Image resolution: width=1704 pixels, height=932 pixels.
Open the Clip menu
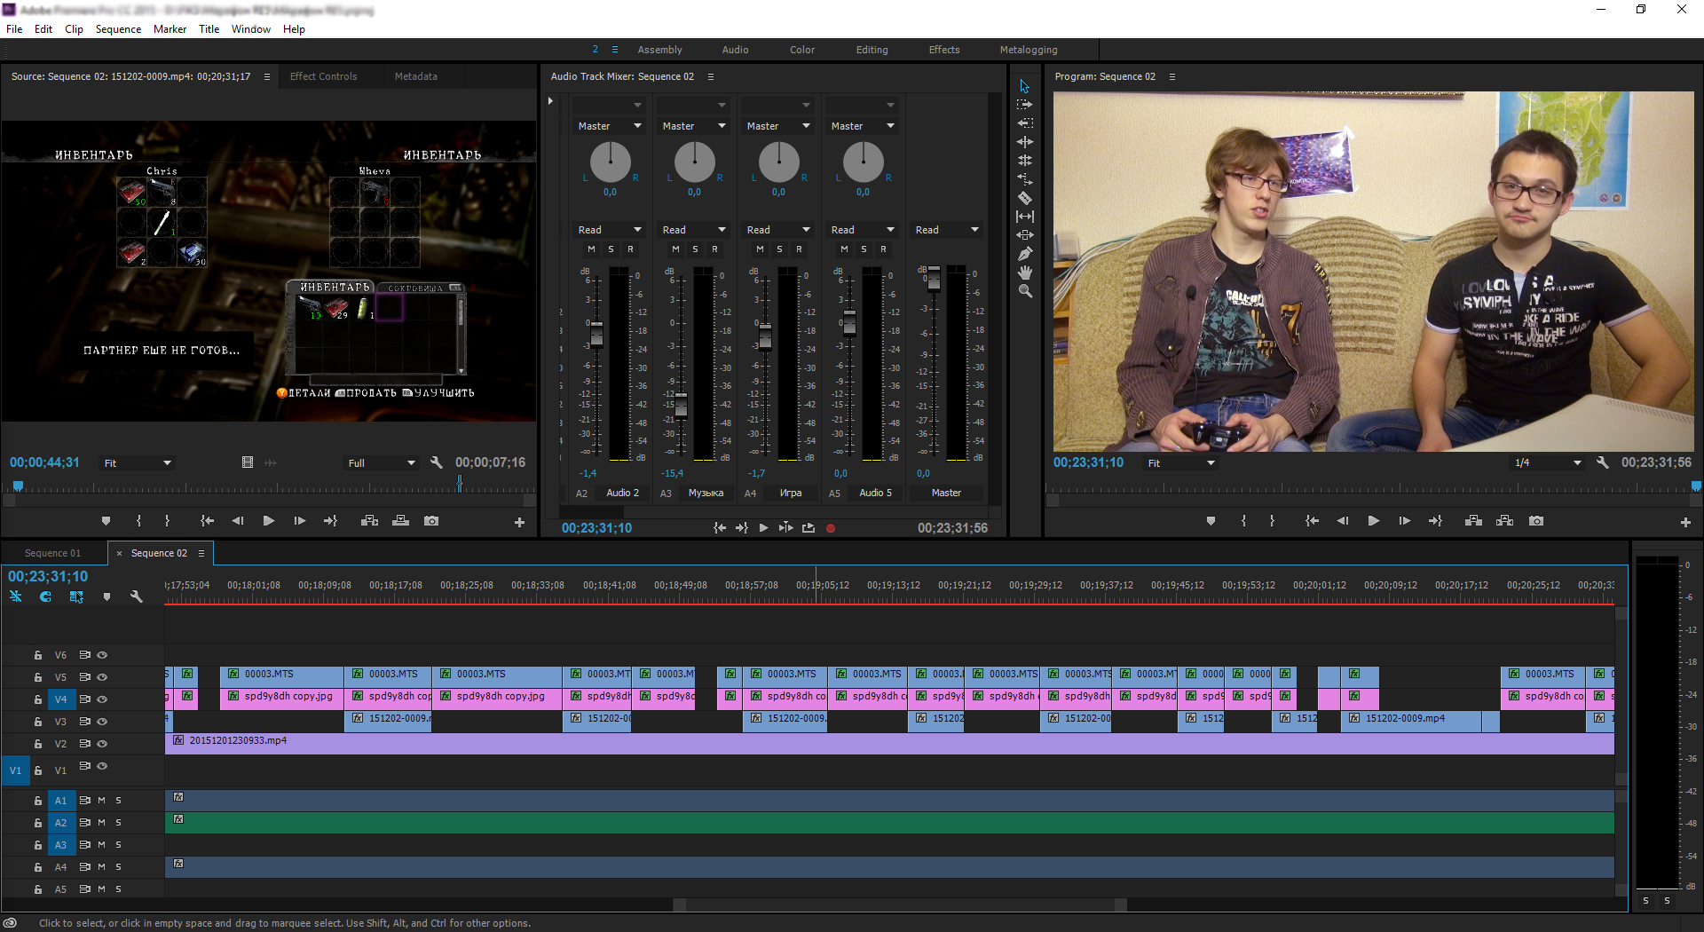tap(74, 29)
